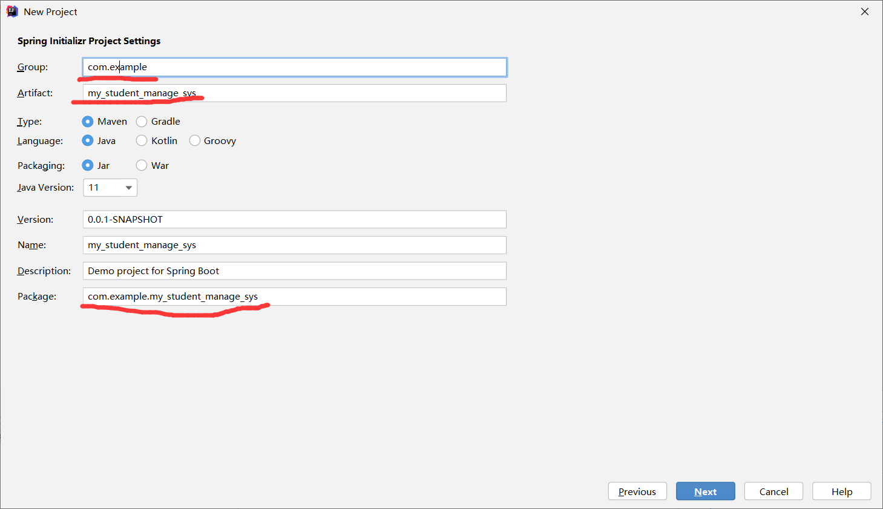Click the Group label
The width and height of the screenshot is (883, 509).
[x=33, y=67]
